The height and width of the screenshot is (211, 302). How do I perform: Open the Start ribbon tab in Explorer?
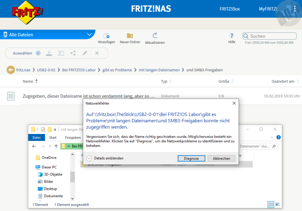(x=53, y=138)
